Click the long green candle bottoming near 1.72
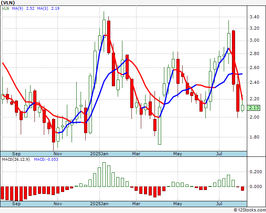Viewport: 266px width, 213px height. [160, 126]
